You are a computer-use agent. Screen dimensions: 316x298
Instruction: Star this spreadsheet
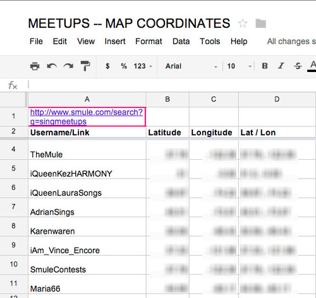tap(243, 23)
